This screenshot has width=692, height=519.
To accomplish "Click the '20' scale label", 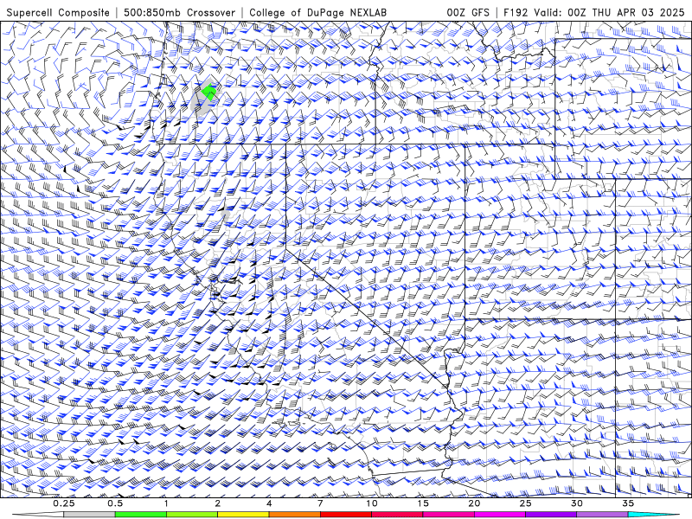I will 474,503.
